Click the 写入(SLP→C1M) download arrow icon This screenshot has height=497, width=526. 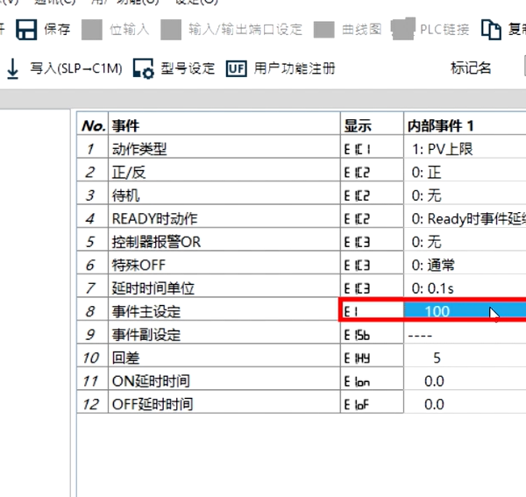click(13, 68)
